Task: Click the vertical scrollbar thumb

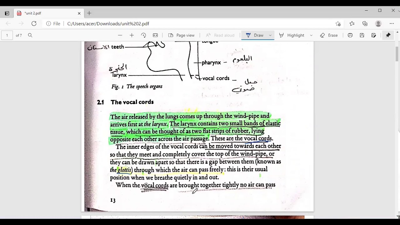Action: [x=397, y=54]
